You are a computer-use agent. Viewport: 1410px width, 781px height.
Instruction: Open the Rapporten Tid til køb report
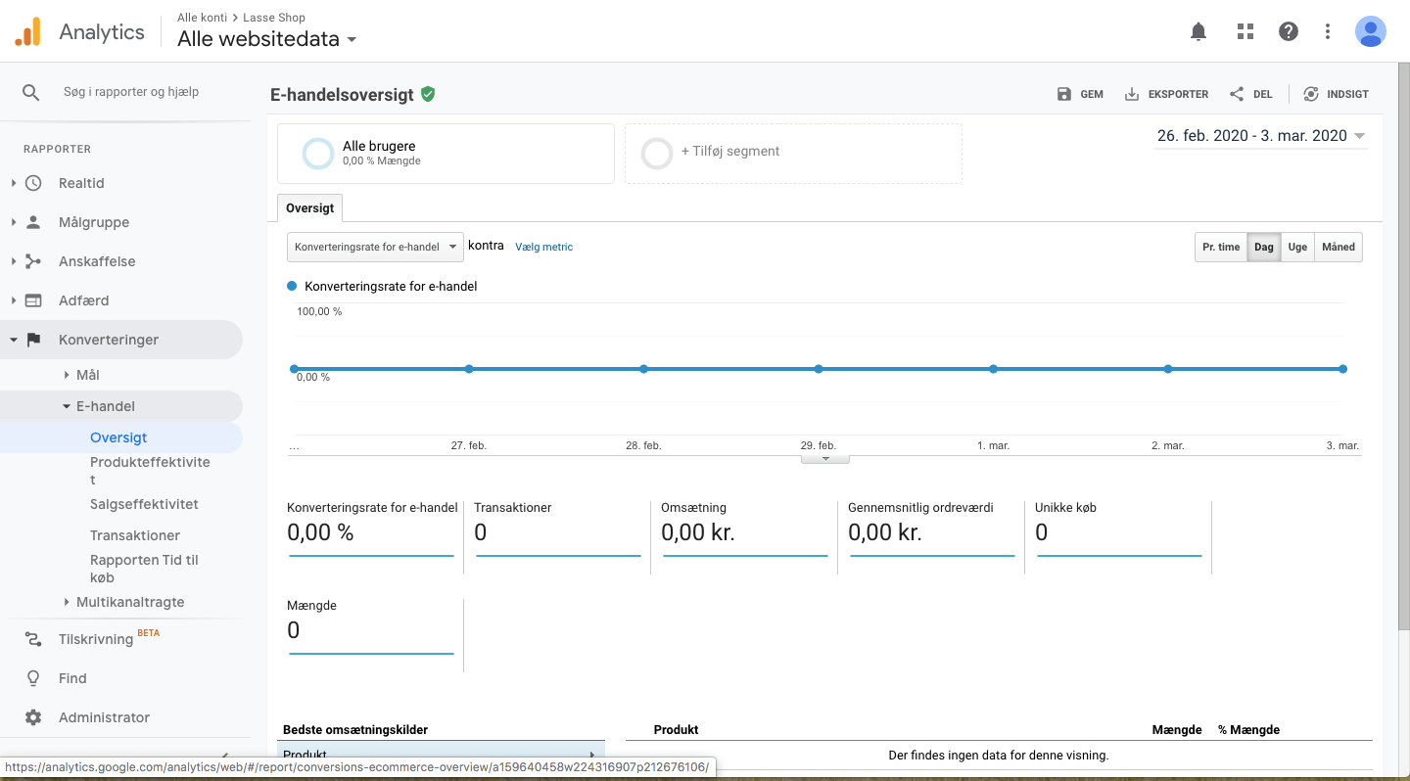click(x=144, y=569)
